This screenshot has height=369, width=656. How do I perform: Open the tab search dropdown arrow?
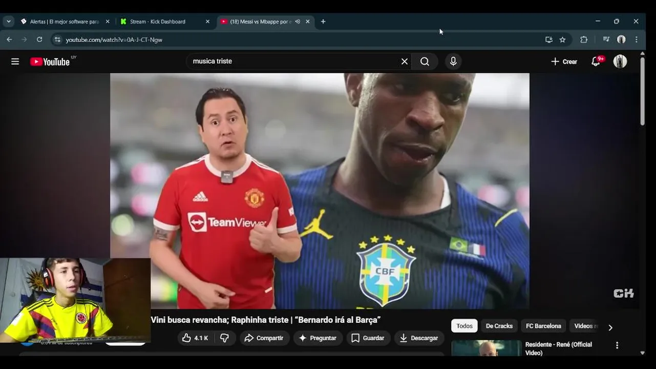point(8,22)
